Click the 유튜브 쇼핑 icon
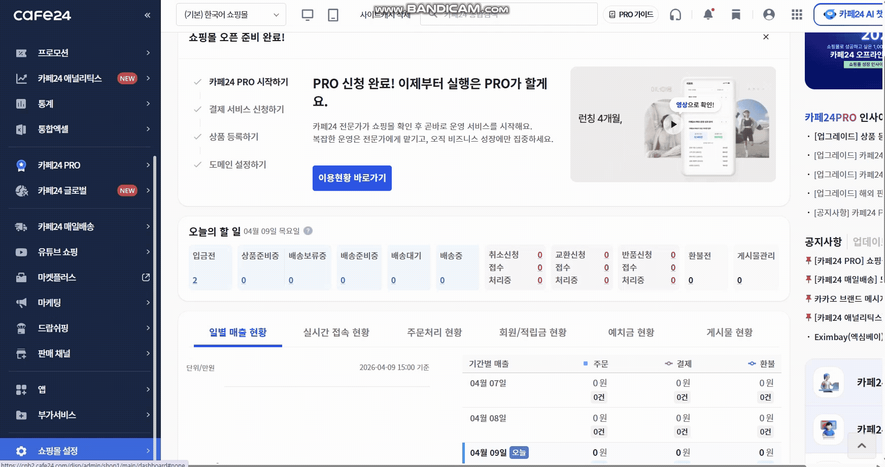This screenshot has height=467, width=885. tap(21, 252)
